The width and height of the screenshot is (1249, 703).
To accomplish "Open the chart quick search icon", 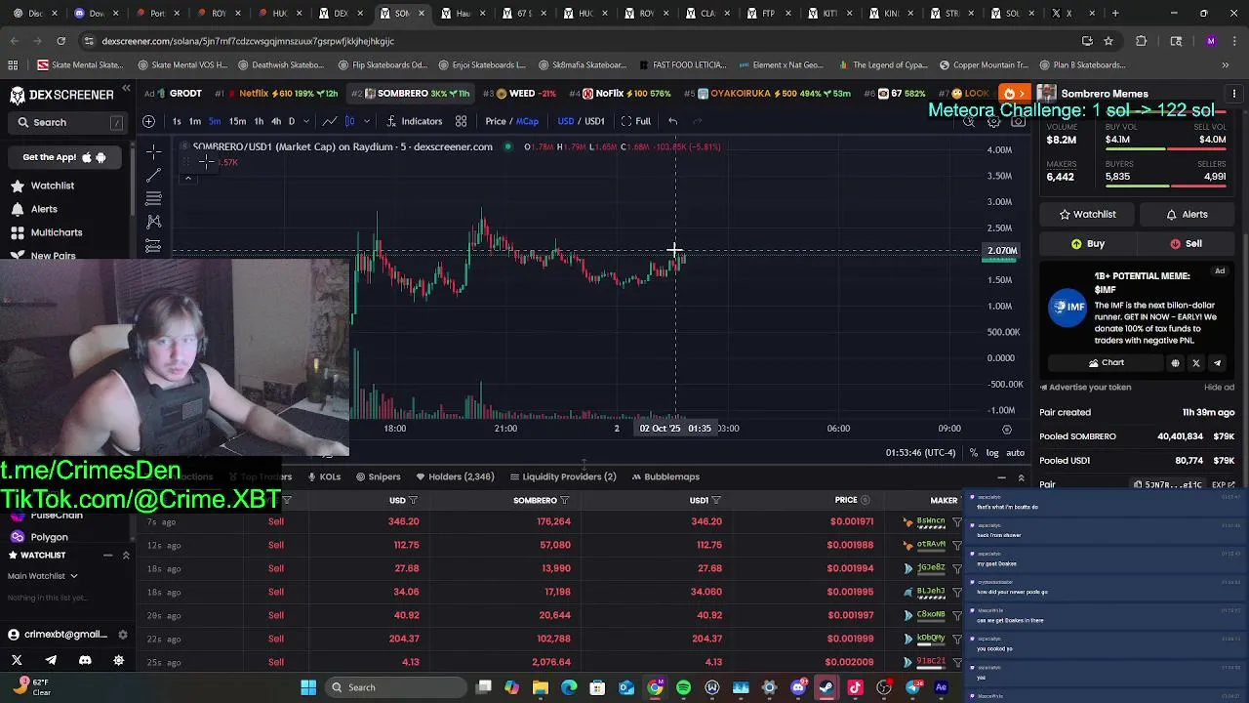I will click(x=969, y=122).
